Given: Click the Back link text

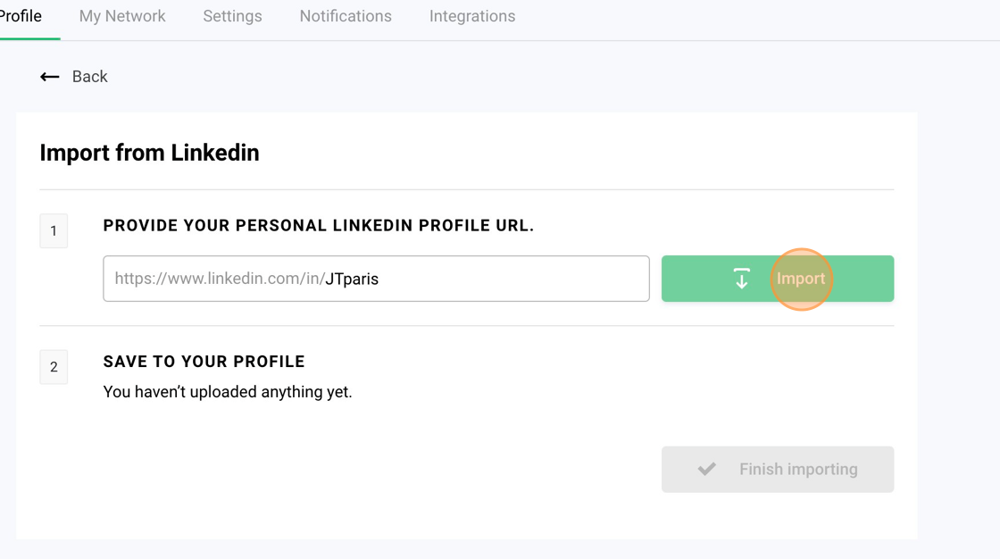Looking at the screenshot, I should (89, 77).
